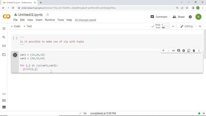The width and height of the screenshot is (206, 116).
Task: Open the Runtime menu
Action: tap(50, 20)
